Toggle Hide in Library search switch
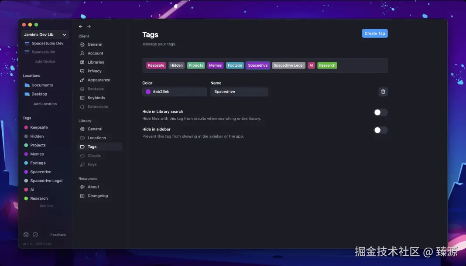 click(x=380, y=113)
